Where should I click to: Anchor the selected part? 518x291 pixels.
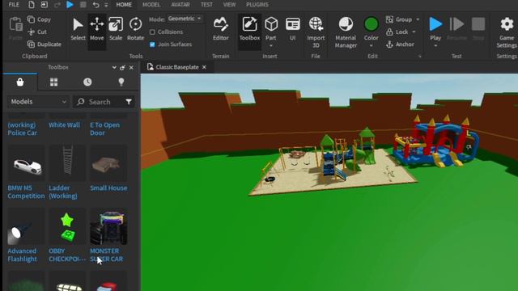point(400,44)
